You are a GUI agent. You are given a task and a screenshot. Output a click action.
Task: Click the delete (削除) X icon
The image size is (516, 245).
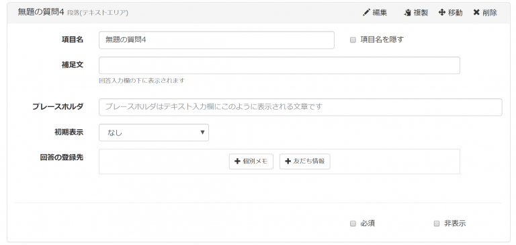tap(476, 13)
